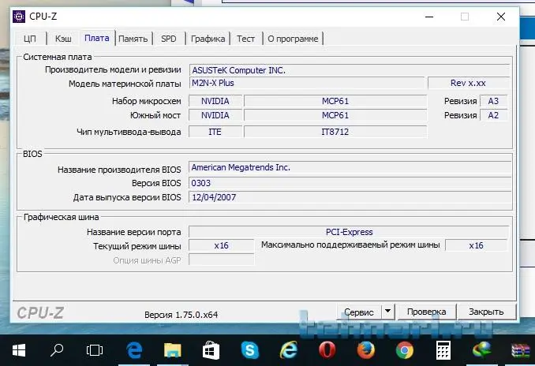Image resolution: width=535 pixels, height=366 pixels.
Task: Open taskbar search magnifier
Action: [57, 350]
